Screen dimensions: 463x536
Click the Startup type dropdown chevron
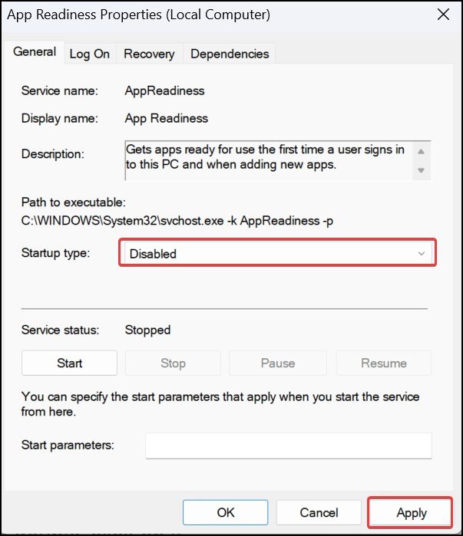coord(421,253)
